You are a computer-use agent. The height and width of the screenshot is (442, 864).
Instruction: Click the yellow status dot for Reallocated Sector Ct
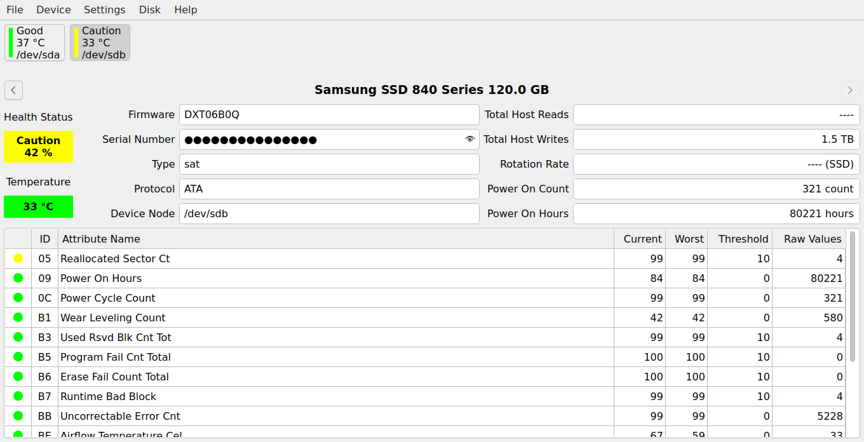pyautogui.click(x=18, y=258)
